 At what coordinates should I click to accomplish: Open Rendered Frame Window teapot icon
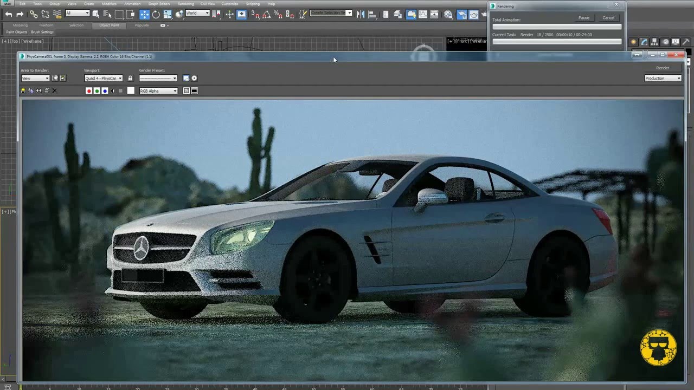coord(474,14)
